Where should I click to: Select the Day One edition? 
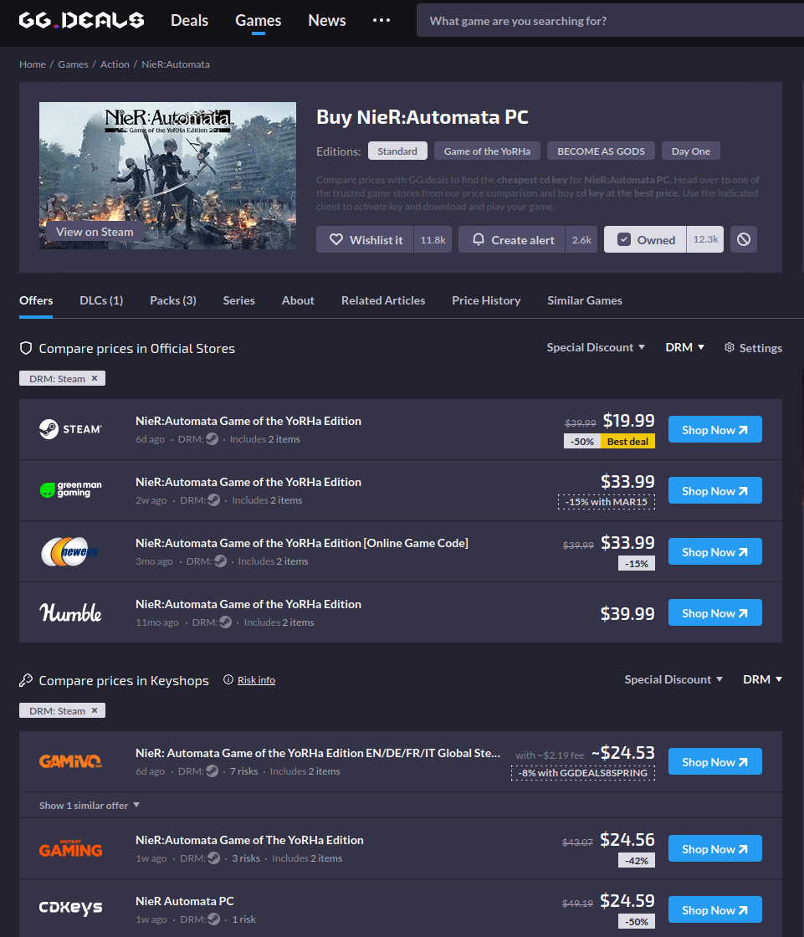(691, 151)
